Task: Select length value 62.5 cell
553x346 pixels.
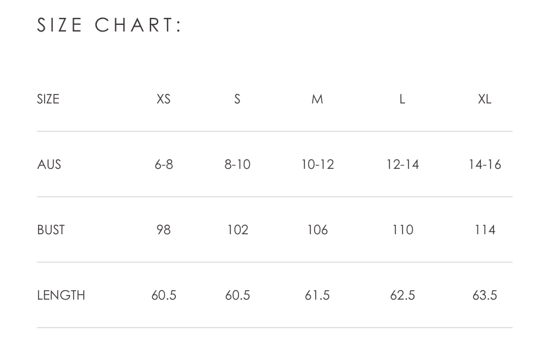Action: [x=403, y=295]
